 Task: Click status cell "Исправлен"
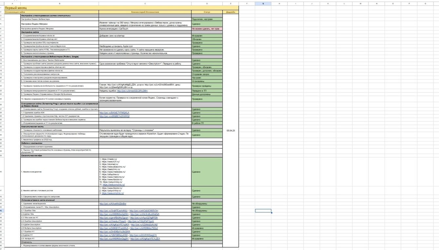click(x=207, y=35)
